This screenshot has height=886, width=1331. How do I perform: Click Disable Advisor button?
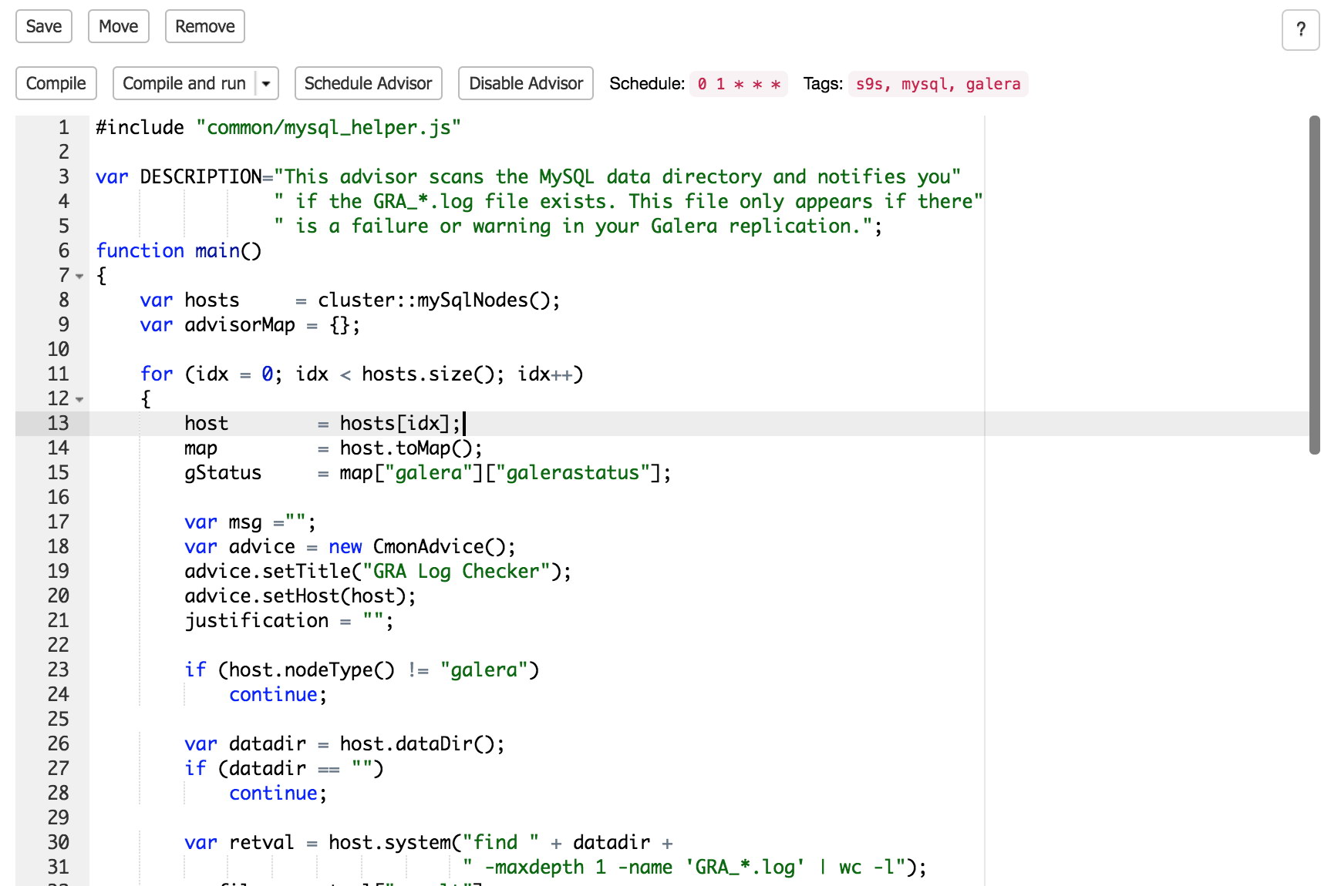tap(526, 83)
